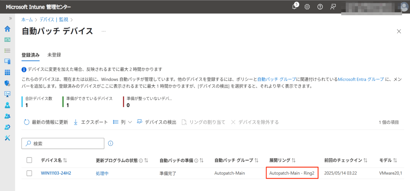Open the Users icon in the sidebar
The image size is (410, 191).
coord(7,105)
